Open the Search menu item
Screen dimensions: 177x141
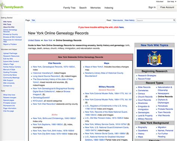pos(83,8)
